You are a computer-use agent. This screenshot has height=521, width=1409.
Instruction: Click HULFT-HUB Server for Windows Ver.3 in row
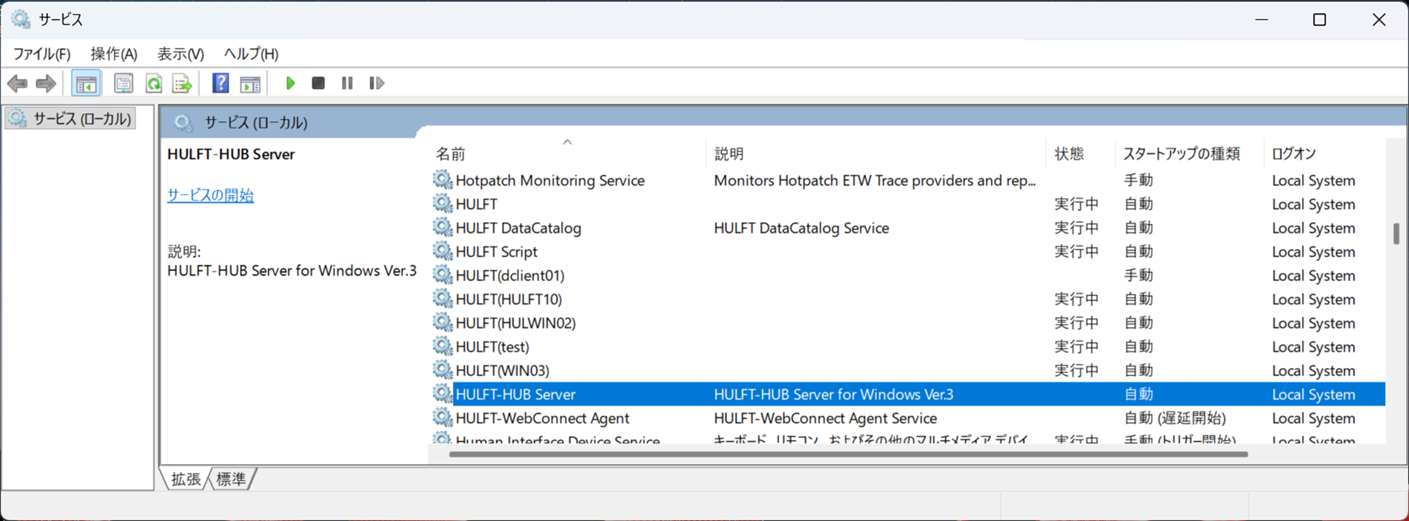[x=834, y=394]
